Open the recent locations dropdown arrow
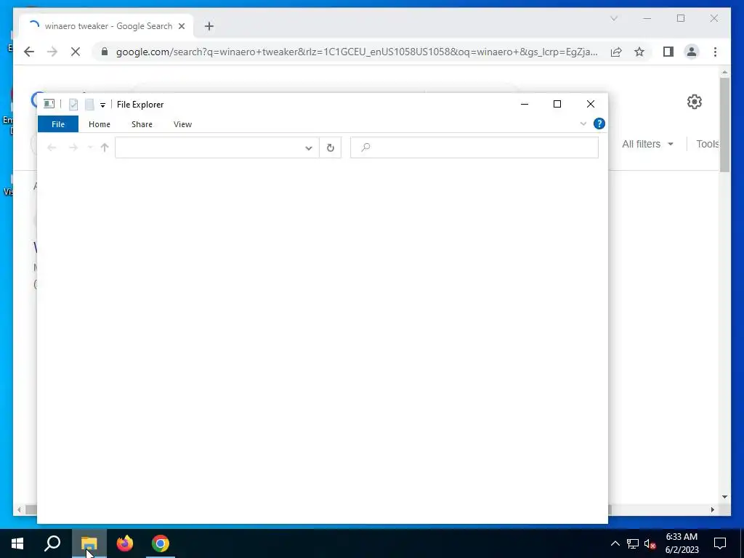 tap(90, 147)
